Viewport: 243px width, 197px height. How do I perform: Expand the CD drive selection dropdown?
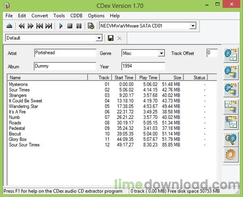pos(193,26)
